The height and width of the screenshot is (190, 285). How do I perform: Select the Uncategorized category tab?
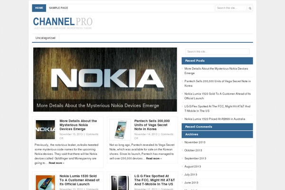coord(46,38)
